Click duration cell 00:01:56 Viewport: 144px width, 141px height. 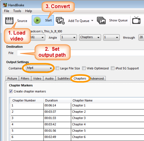57,131
